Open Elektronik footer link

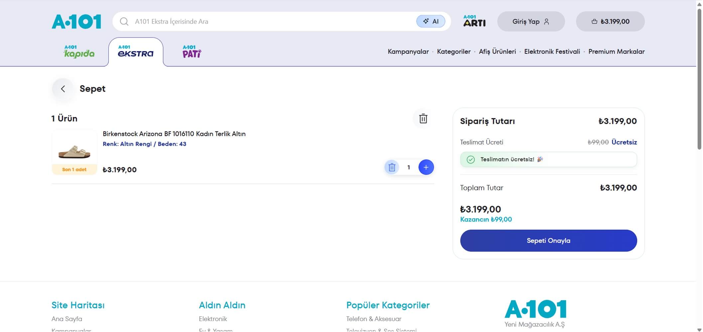tap(213, 319)
